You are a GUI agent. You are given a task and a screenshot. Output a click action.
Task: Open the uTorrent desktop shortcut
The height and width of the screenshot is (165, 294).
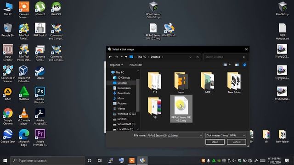(40, 9)
